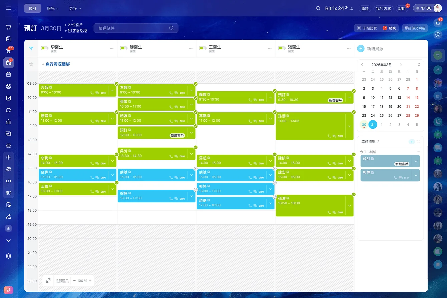447x298 pixels.
Task: Open the notifications bell icon
Action: pos(438,23)
